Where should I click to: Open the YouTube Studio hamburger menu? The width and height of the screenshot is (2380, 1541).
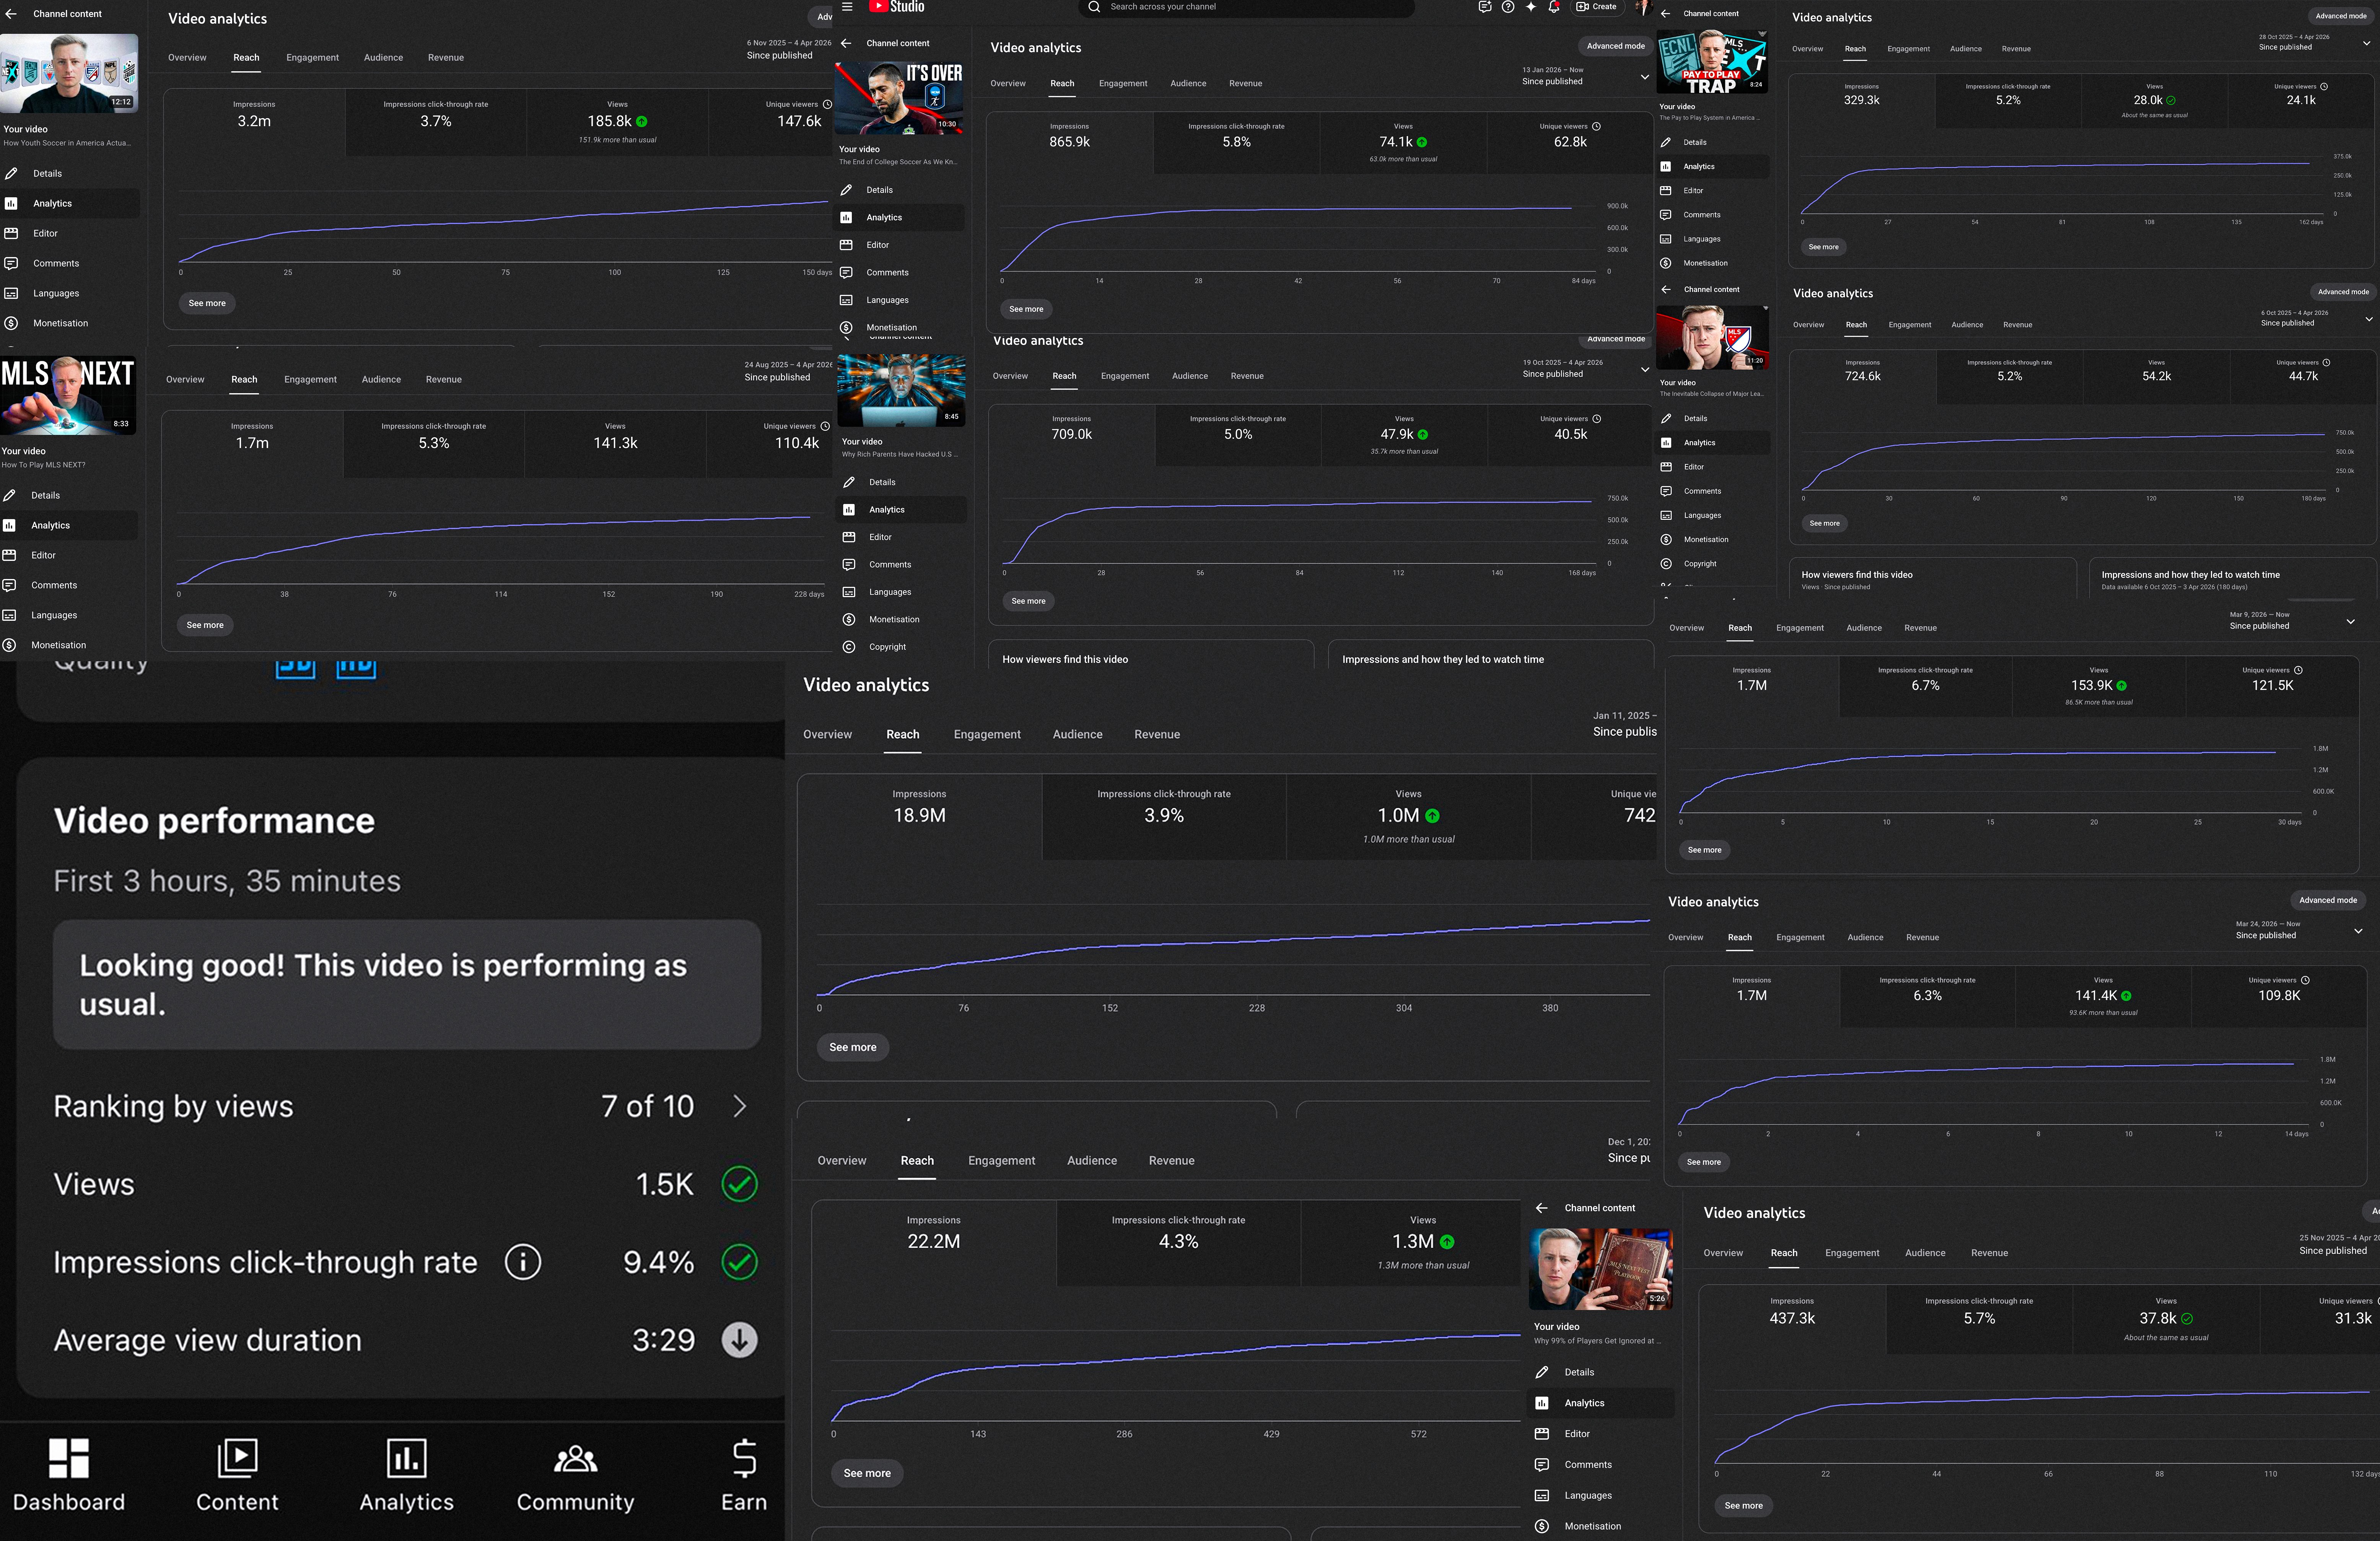(x=847, y=7)
